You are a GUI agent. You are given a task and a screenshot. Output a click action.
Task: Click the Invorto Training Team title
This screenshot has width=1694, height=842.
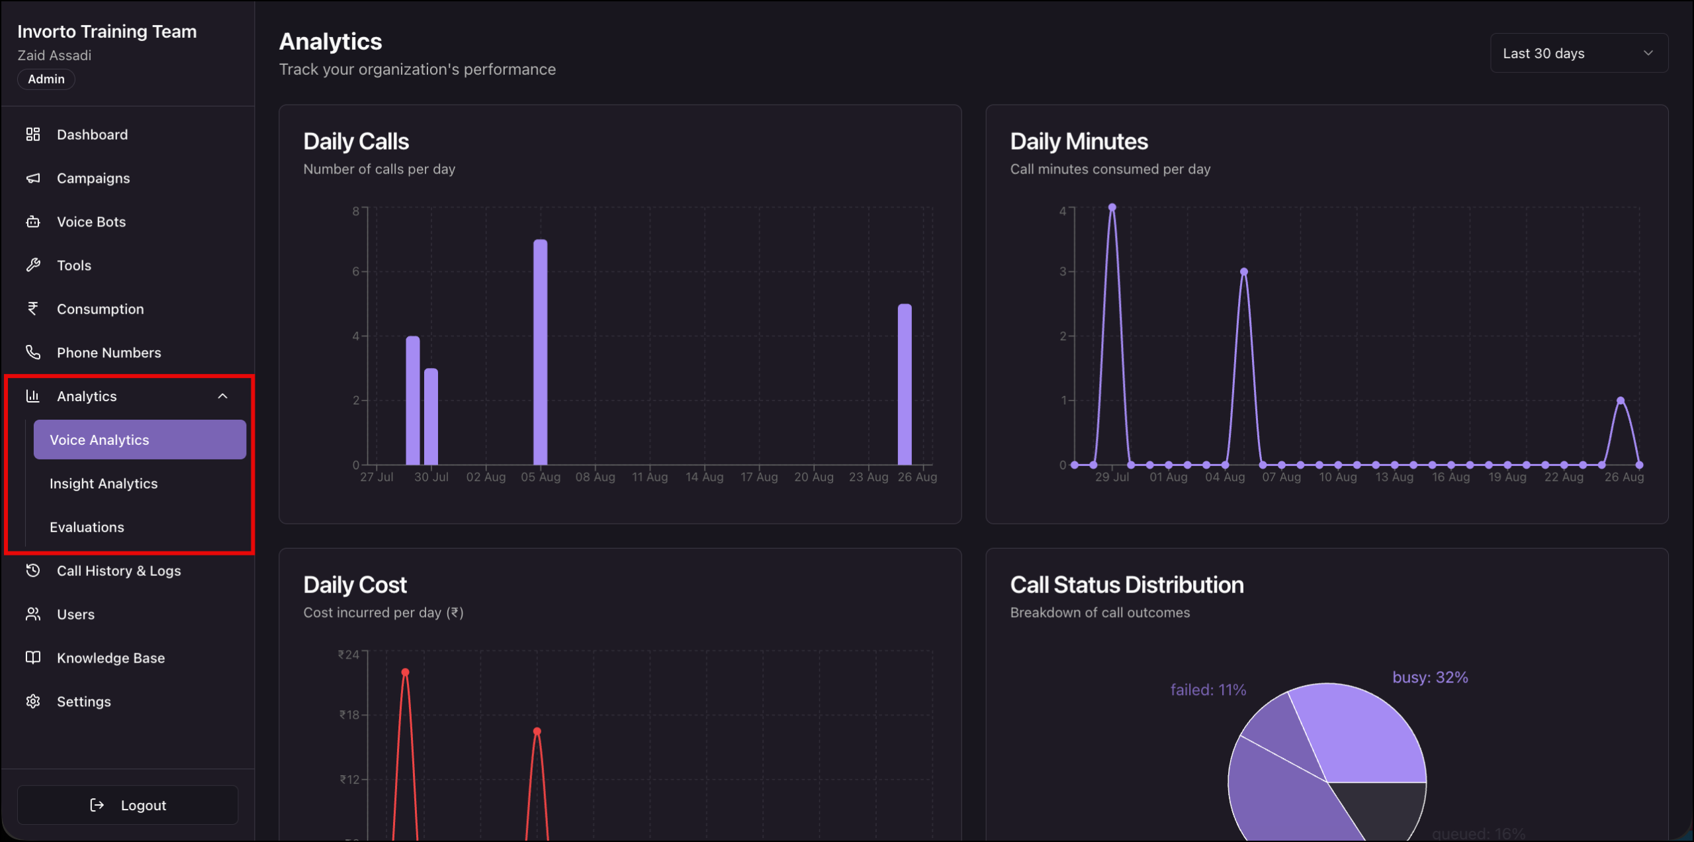[107, 31]
